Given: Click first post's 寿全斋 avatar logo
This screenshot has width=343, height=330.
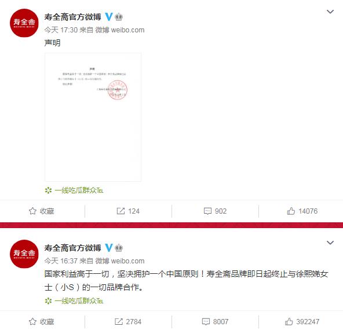Looking at the screenshot, I should pos(24,23).
